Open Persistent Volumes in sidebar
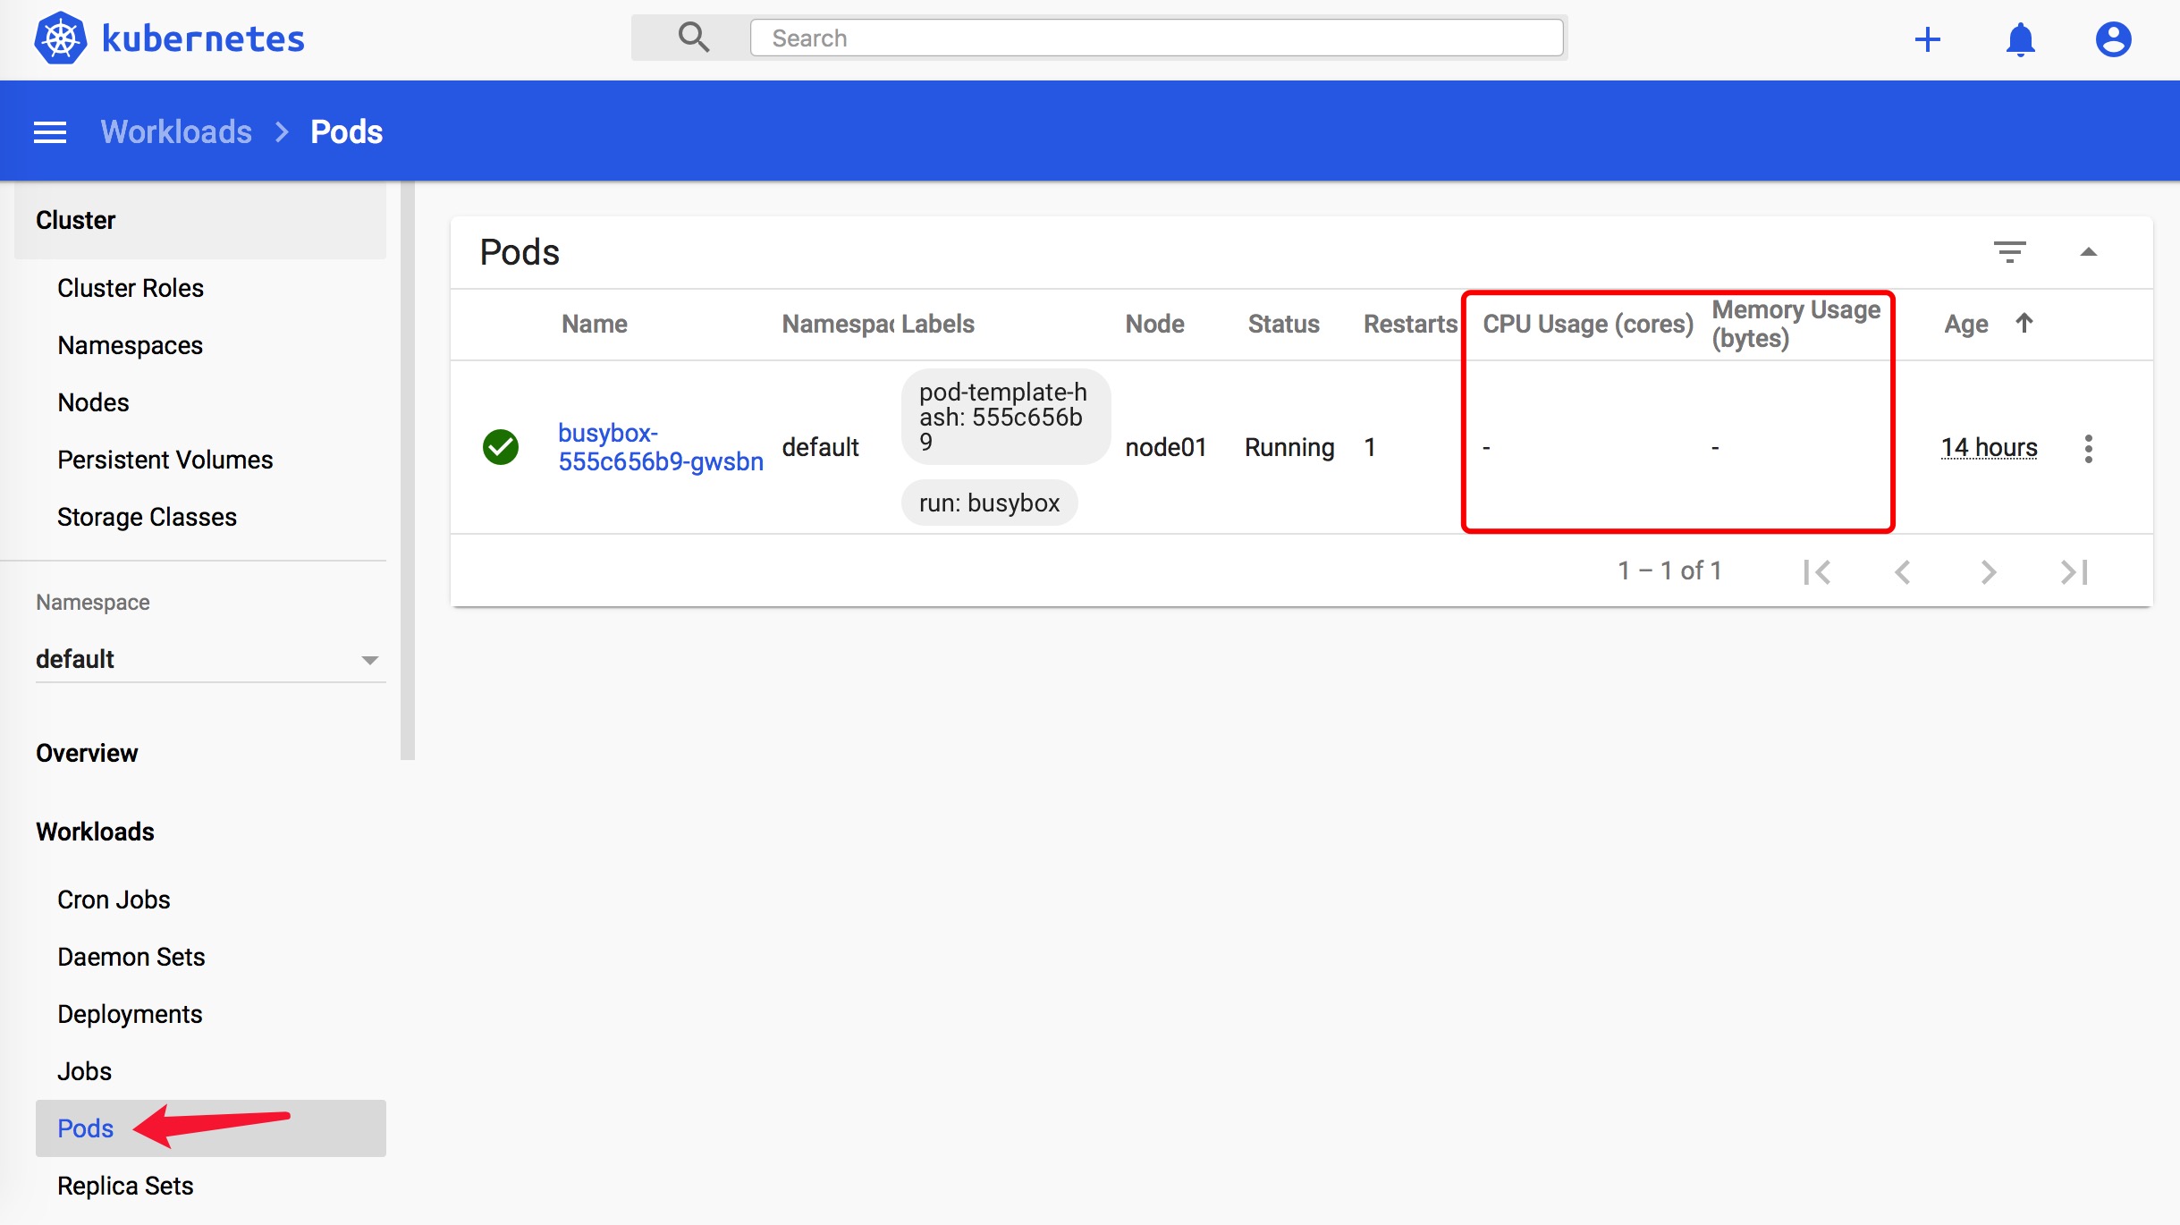2180x1225 pixels. point(165,460)
